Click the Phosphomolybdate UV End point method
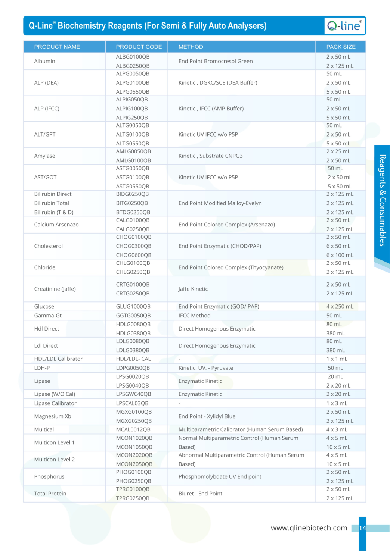390x551 pixels. click(x=220, y=476)
